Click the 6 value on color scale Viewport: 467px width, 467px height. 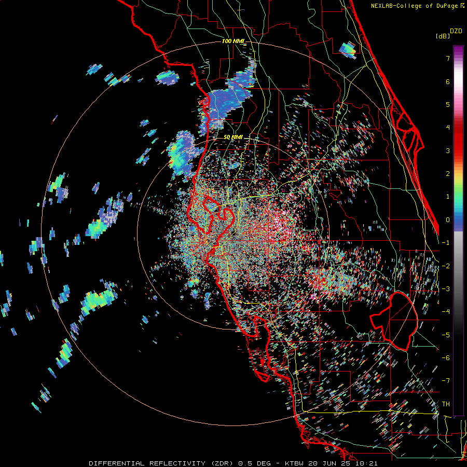click(x=448, y=81)
